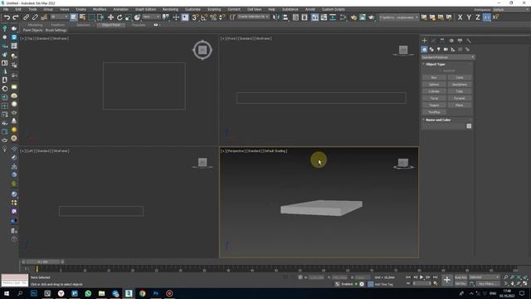Viewport: 531px width, 299px height.
Task: Restrict transform to X axis
Action: 460,17
